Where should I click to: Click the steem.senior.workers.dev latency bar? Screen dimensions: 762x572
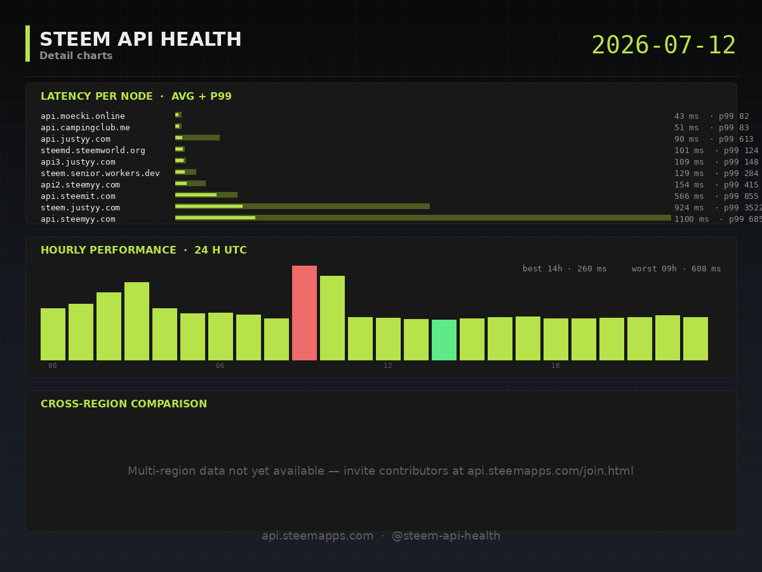(x=185, y=172)
